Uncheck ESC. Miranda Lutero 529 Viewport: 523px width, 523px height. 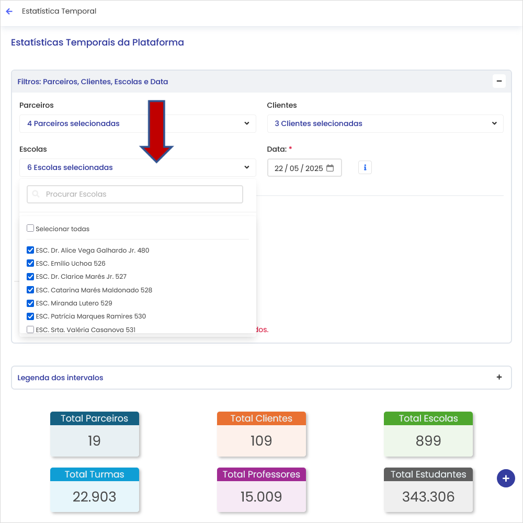click(x=30, y=303)
